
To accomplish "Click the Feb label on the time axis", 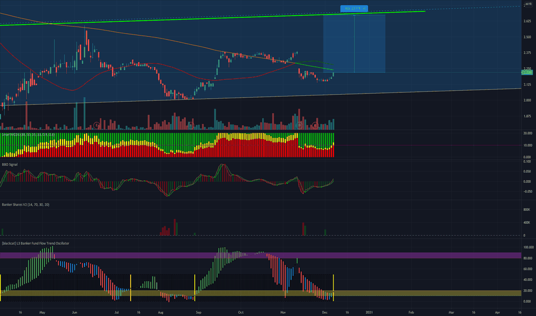I will point(411,312).
